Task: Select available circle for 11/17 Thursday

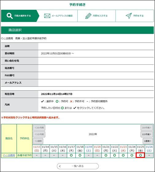Action: point(71,155)
